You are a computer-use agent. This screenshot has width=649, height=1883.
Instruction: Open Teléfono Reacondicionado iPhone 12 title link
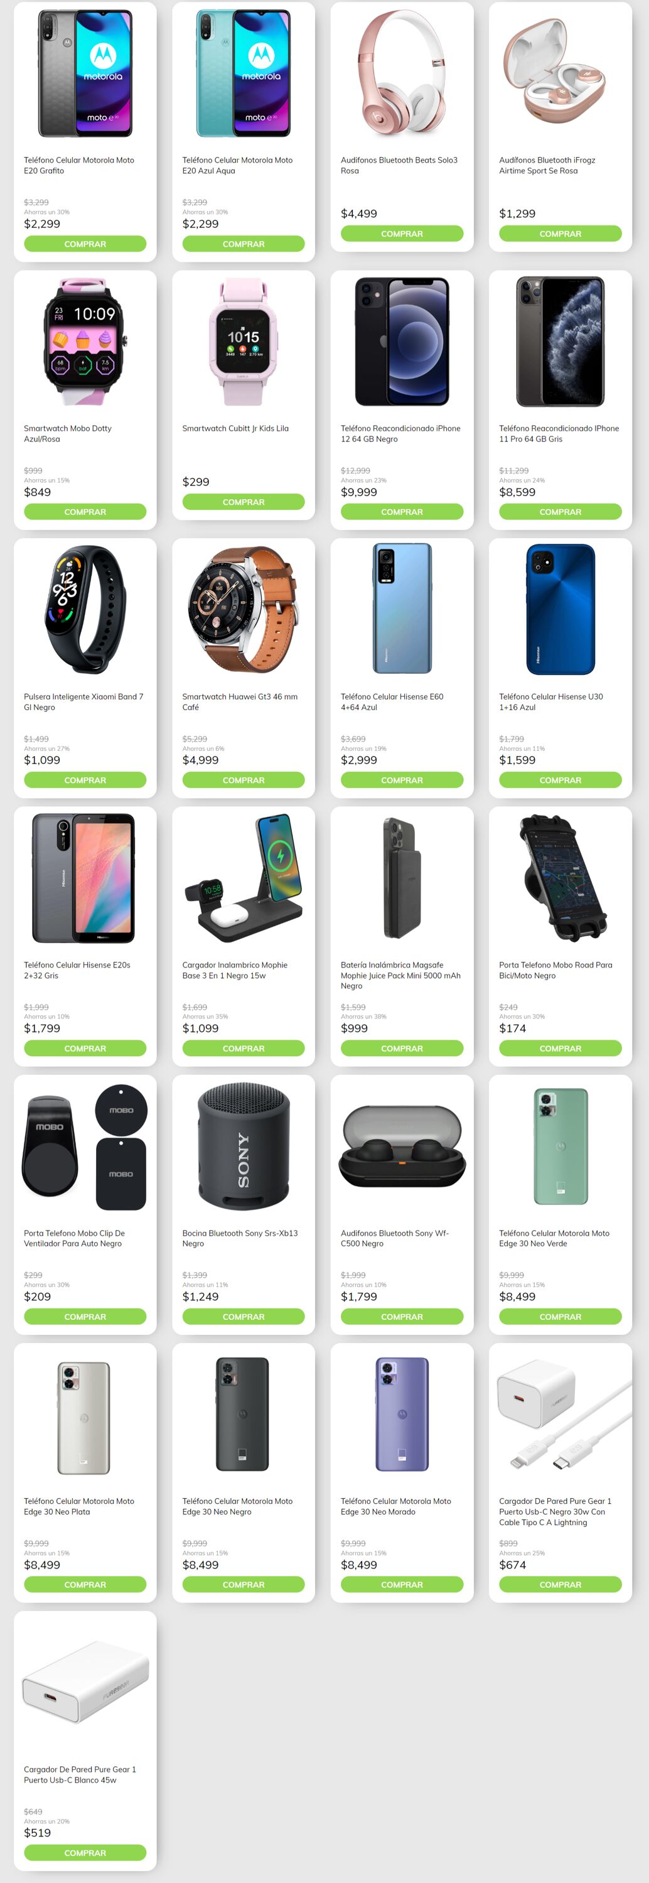click(400, 433)
